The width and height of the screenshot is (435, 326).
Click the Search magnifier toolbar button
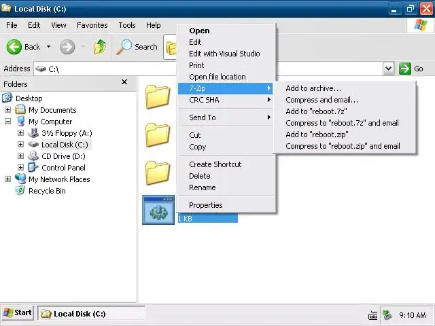point(137,47)
